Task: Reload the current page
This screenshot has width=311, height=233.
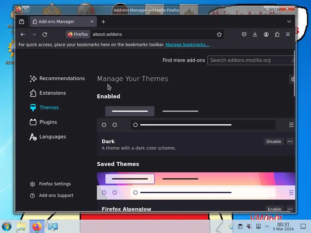Action: [45, 35]
